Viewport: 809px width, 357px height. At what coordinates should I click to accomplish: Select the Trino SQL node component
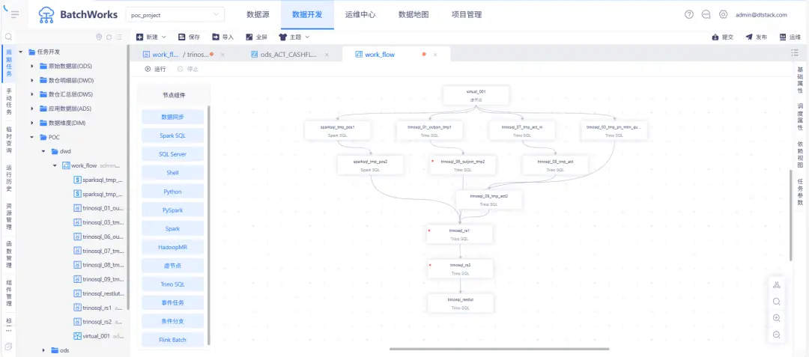(172, 284)
